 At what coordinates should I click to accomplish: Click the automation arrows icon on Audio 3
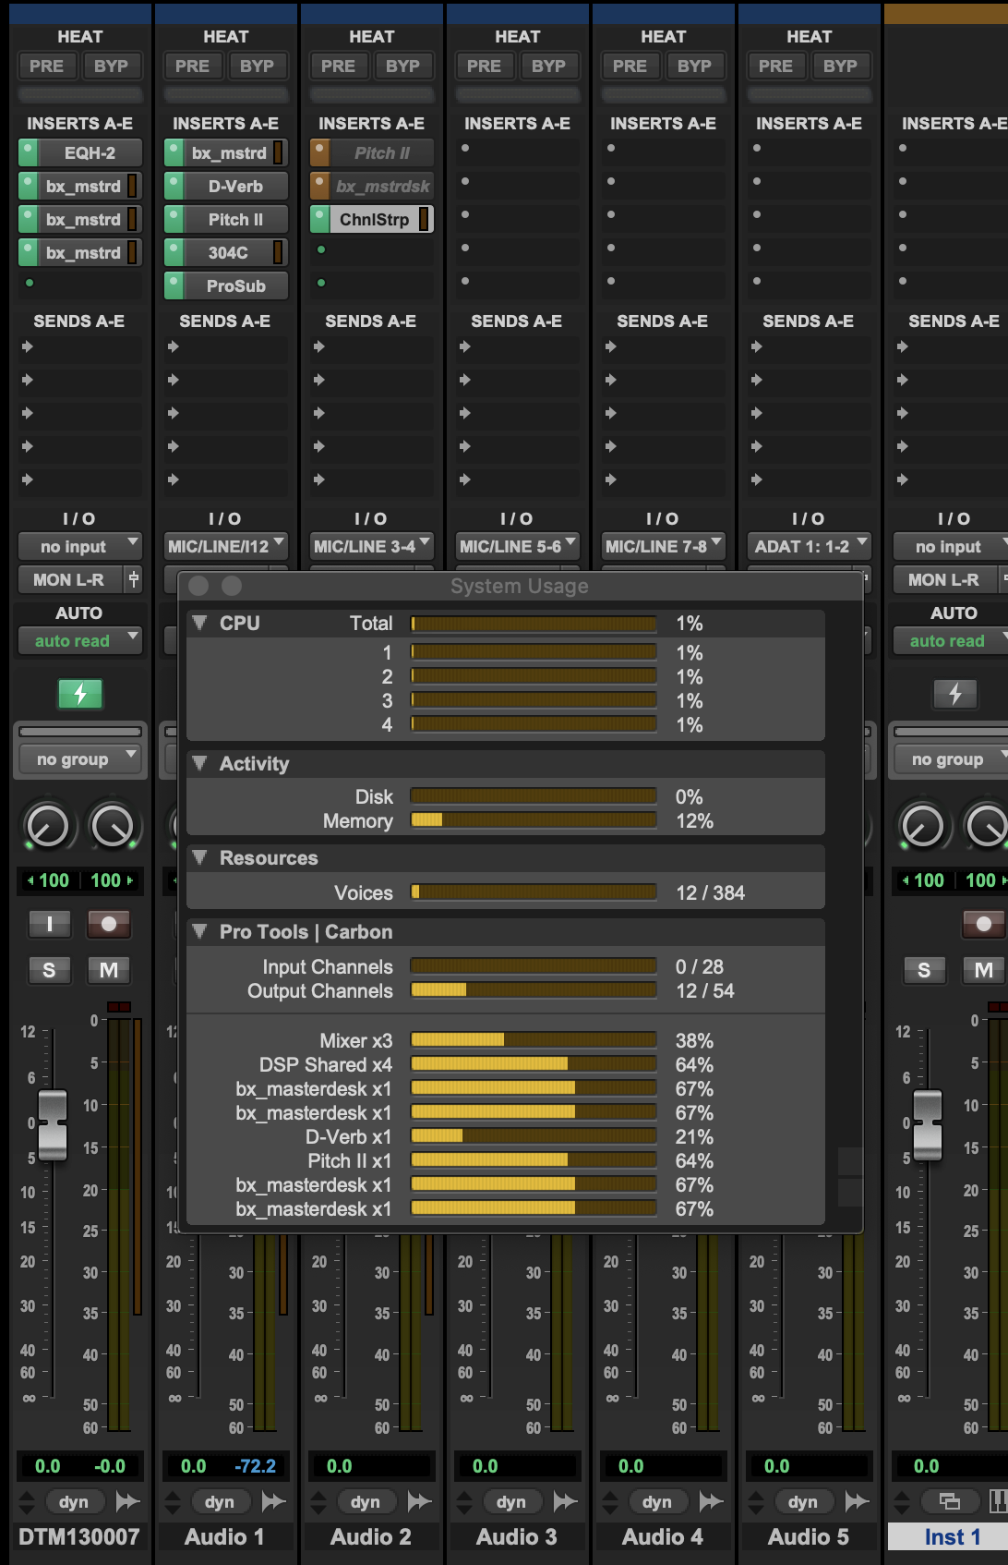point(566,1502)
